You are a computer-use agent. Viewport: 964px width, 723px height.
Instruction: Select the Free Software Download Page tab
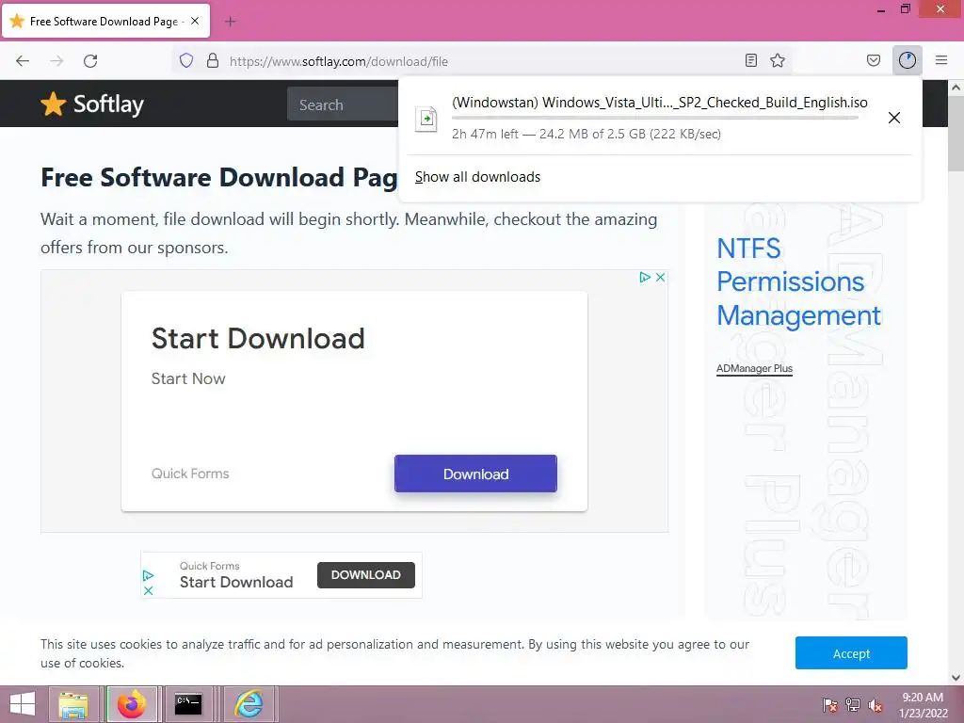coord(106,21)
